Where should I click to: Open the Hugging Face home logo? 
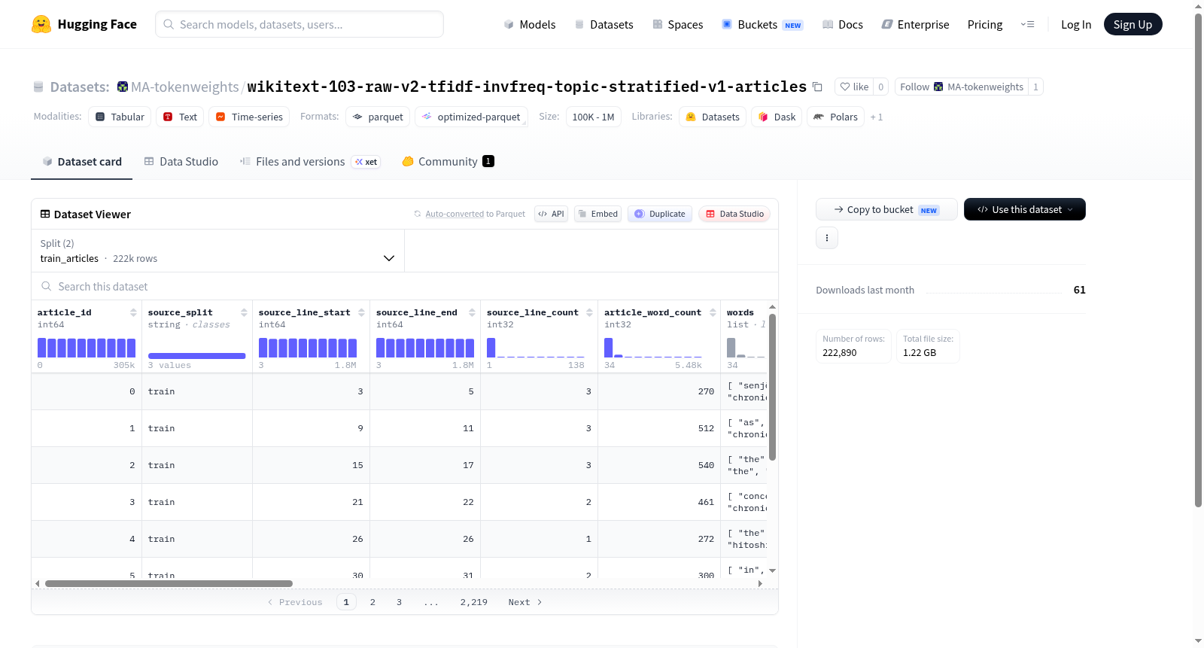tap(84, 24)
